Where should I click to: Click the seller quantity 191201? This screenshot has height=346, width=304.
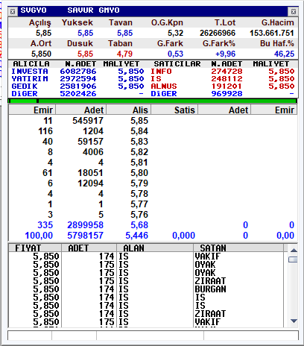(227, 86)
